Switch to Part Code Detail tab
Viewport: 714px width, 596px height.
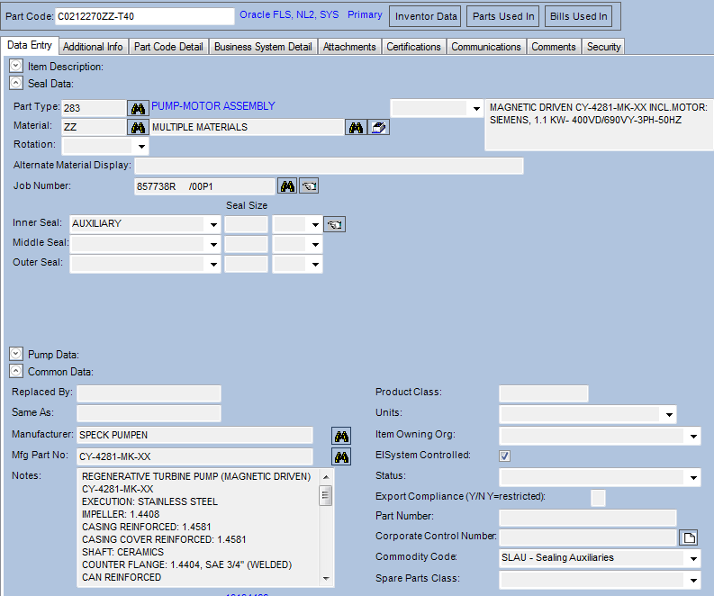(x=168, y=47)
